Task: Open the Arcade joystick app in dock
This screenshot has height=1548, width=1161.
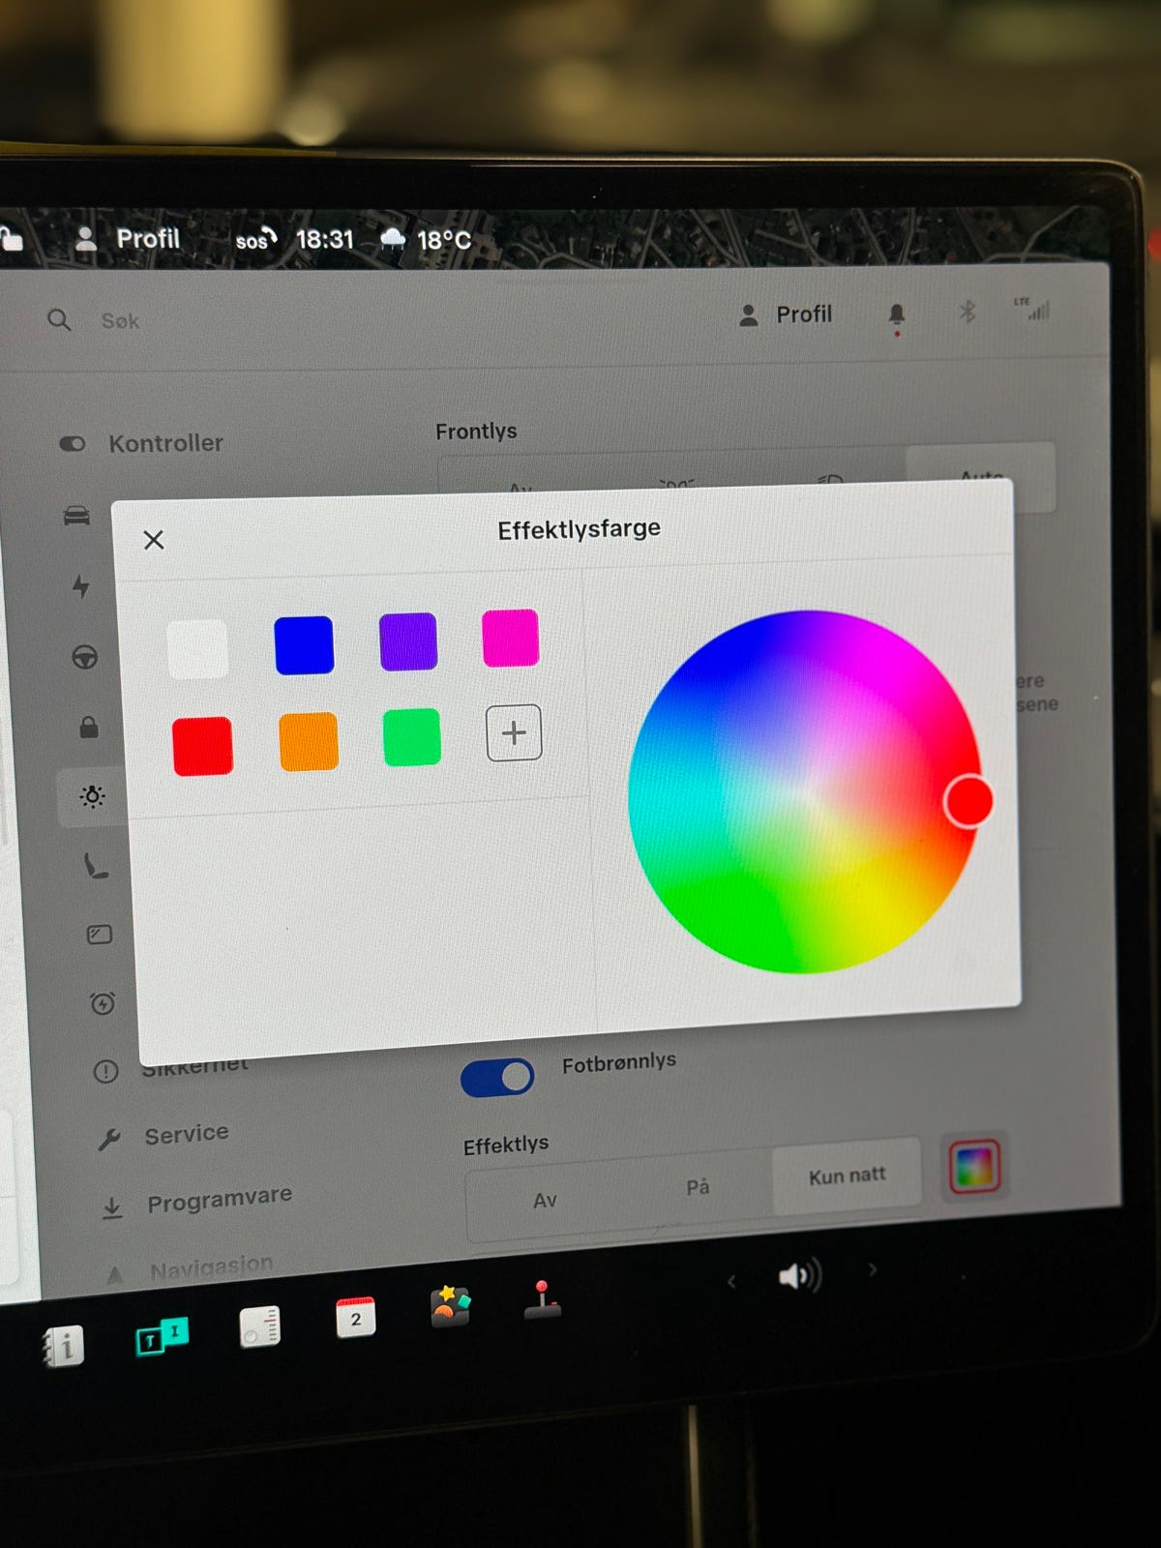Action: click(x=543, y=1300)
